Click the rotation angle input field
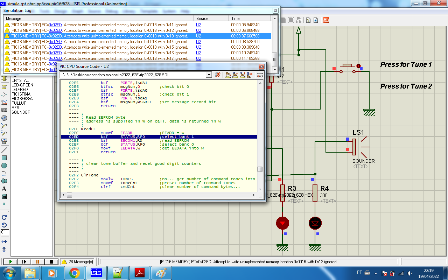 pos(5,232)
